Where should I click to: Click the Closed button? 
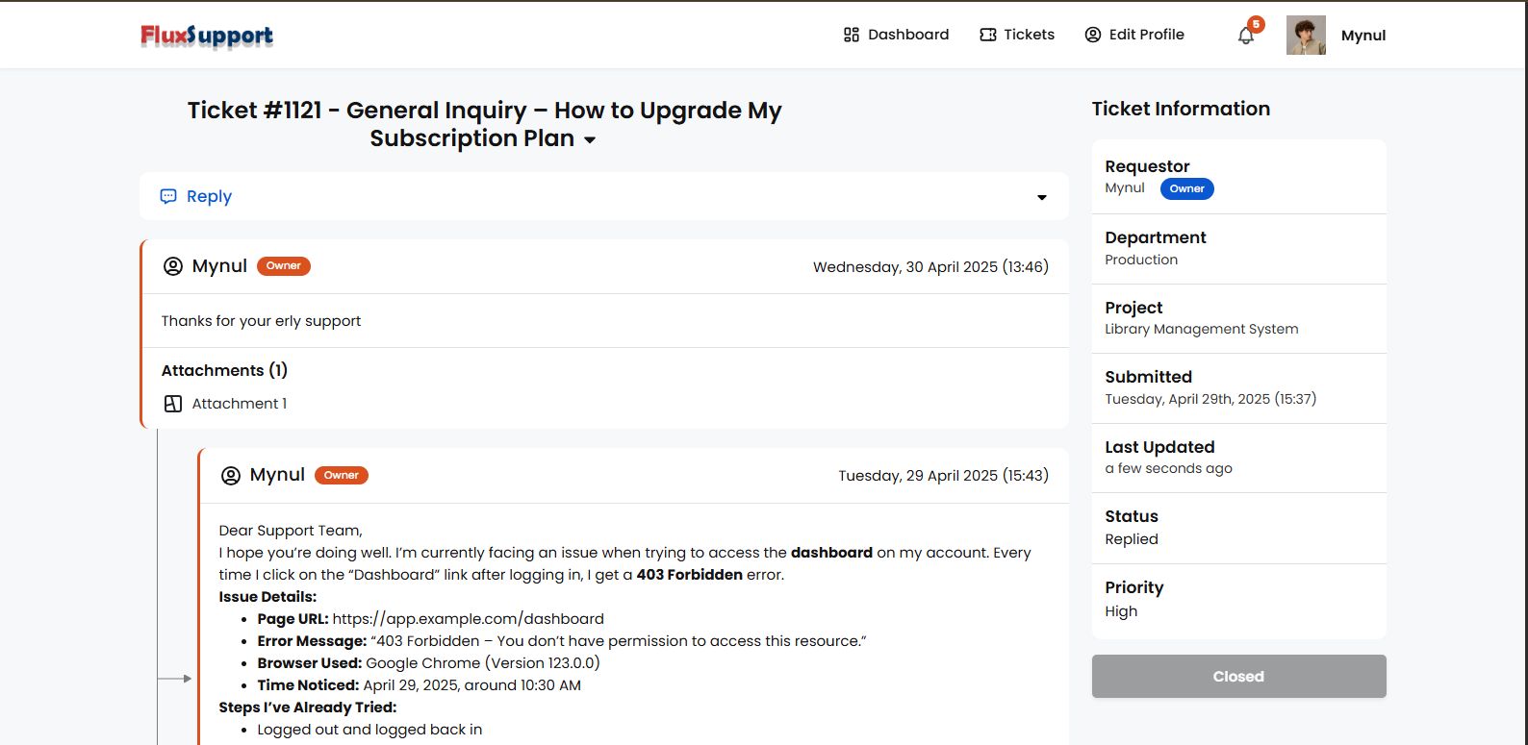[x=1238, y=677]
